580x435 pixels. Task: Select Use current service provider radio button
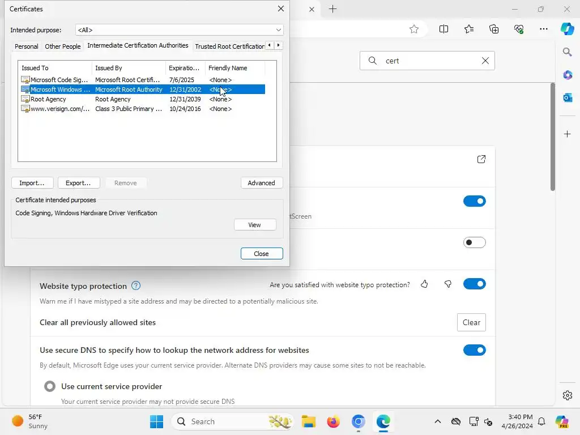[x=50, y=386]
